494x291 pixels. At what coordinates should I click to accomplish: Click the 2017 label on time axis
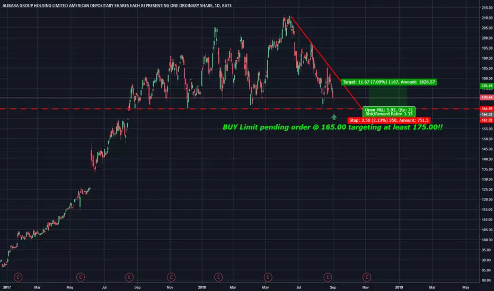tap(6, 287)
